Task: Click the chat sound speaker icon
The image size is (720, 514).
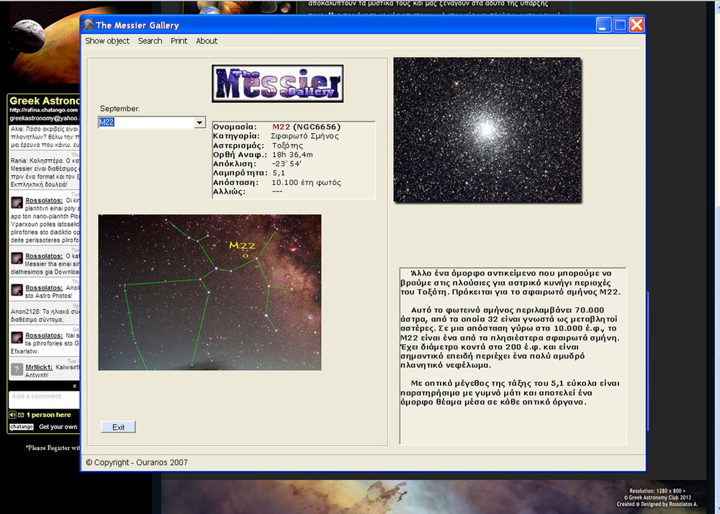Action: [13, 415]
